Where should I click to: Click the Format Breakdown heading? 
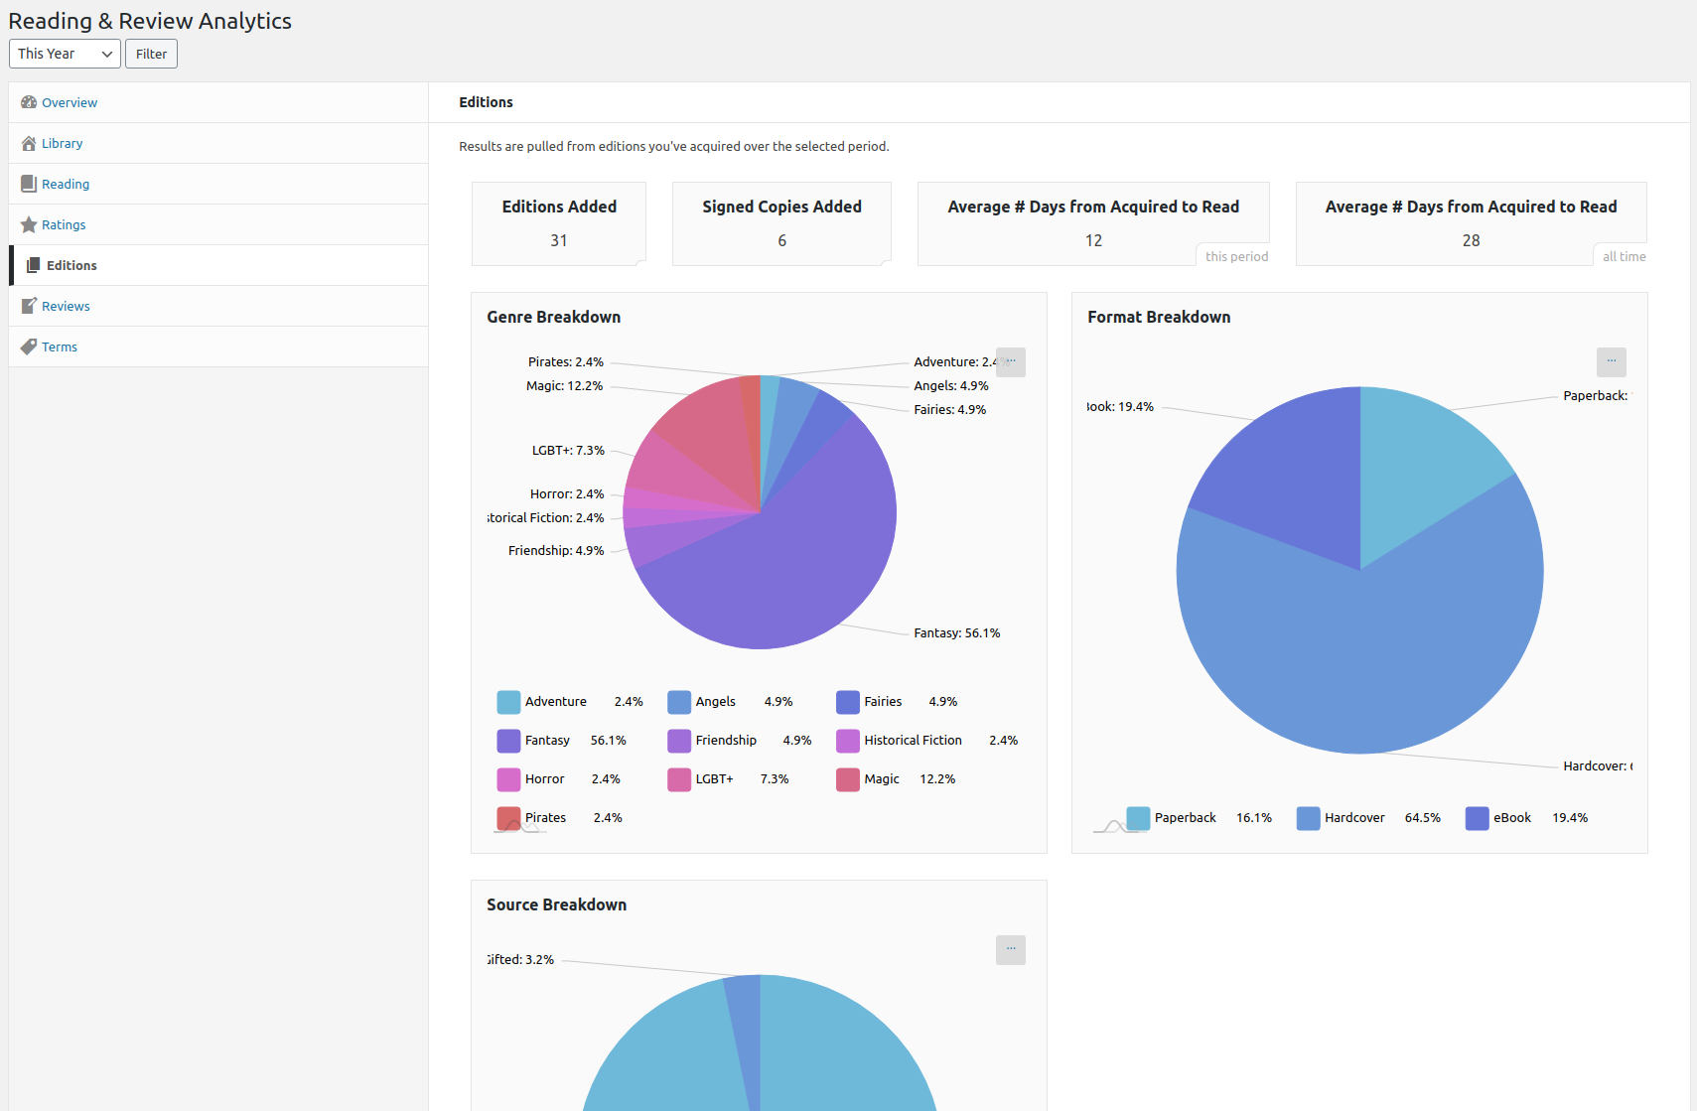[x=1159, y=317]
